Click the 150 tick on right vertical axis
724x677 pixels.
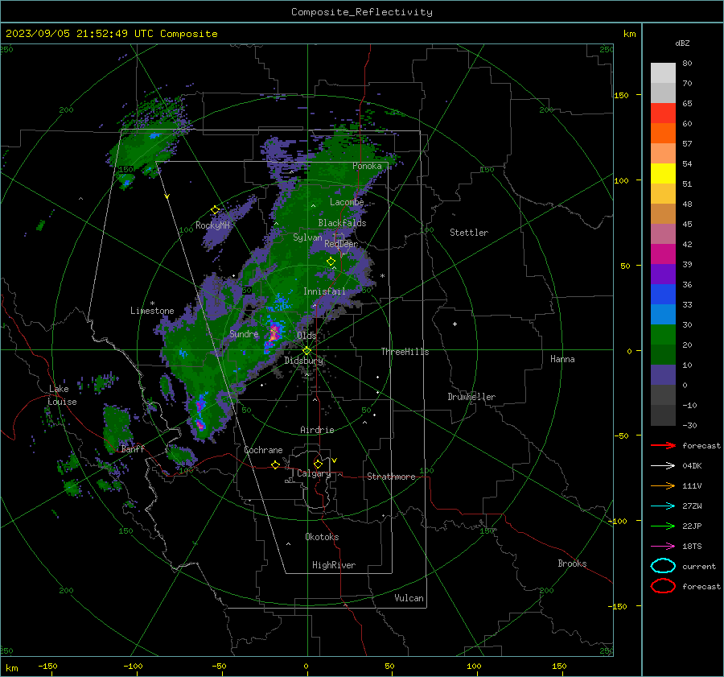[621, 95]
